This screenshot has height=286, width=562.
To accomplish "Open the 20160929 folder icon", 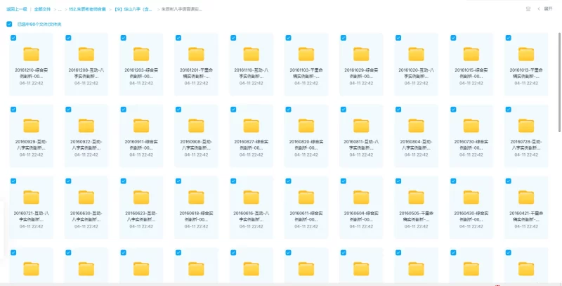I will [x=32, y=126].
